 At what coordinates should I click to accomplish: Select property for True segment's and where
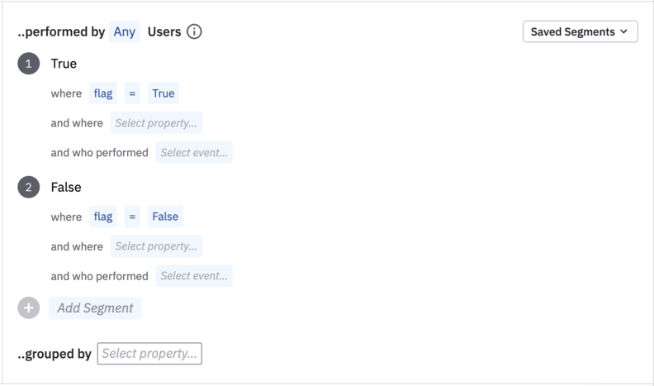point(156,123)
